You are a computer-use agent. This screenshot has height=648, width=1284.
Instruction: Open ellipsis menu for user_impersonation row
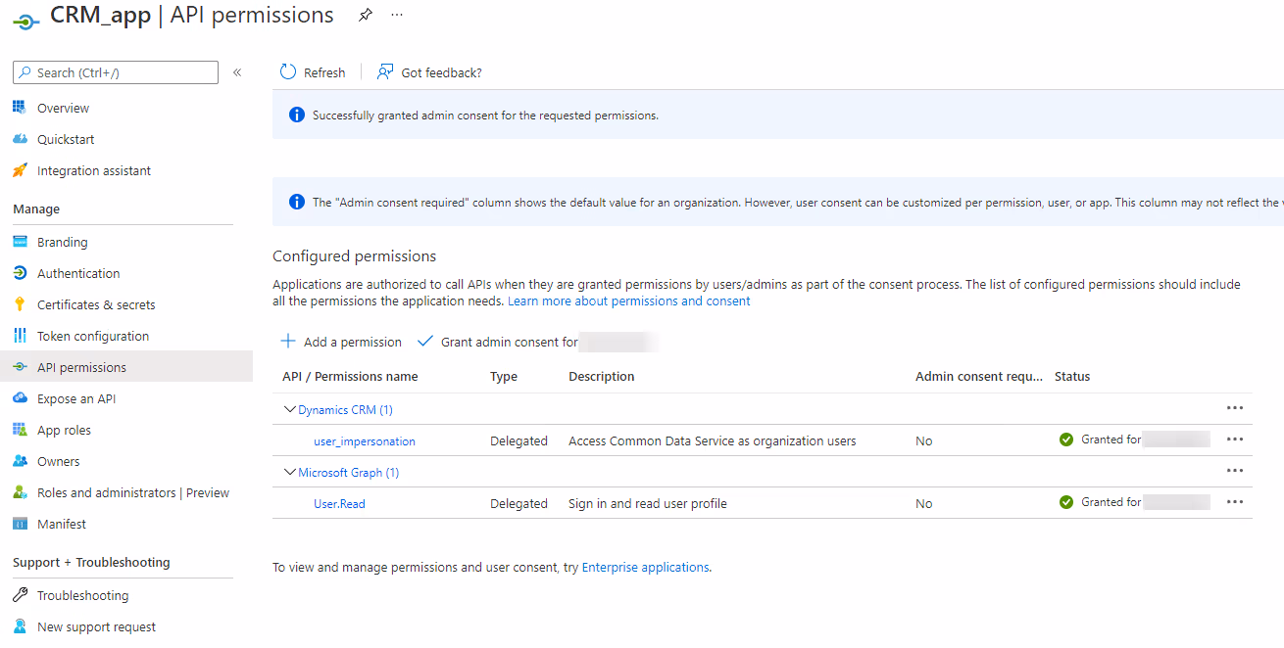1234,440
